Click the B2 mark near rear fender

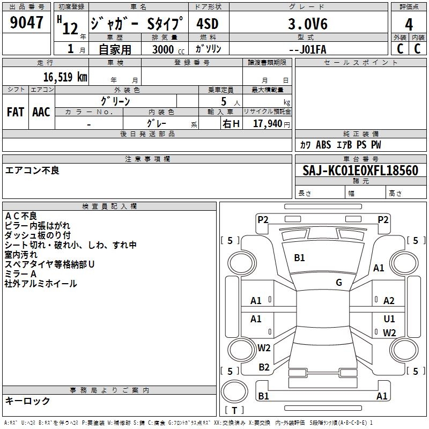click(x=264, y=367)
